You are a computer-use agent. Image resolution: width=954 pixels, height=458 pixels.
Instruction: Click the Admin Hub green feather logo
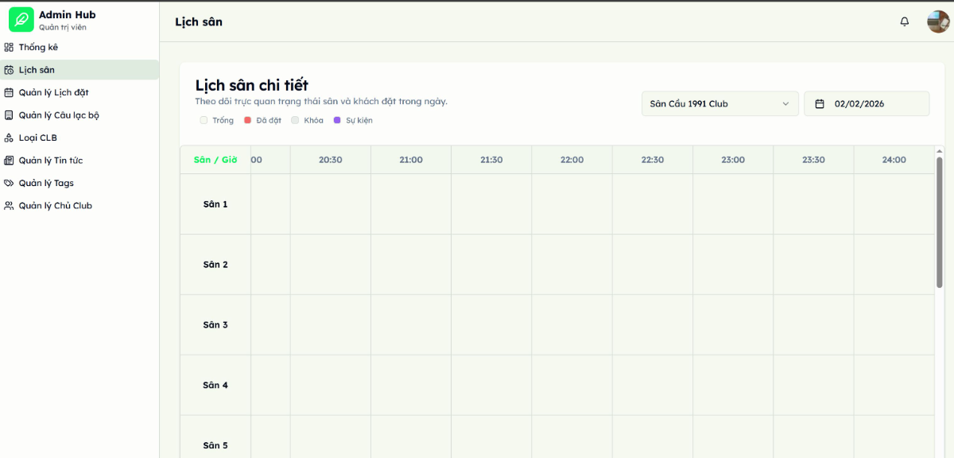tap(21, 18)
